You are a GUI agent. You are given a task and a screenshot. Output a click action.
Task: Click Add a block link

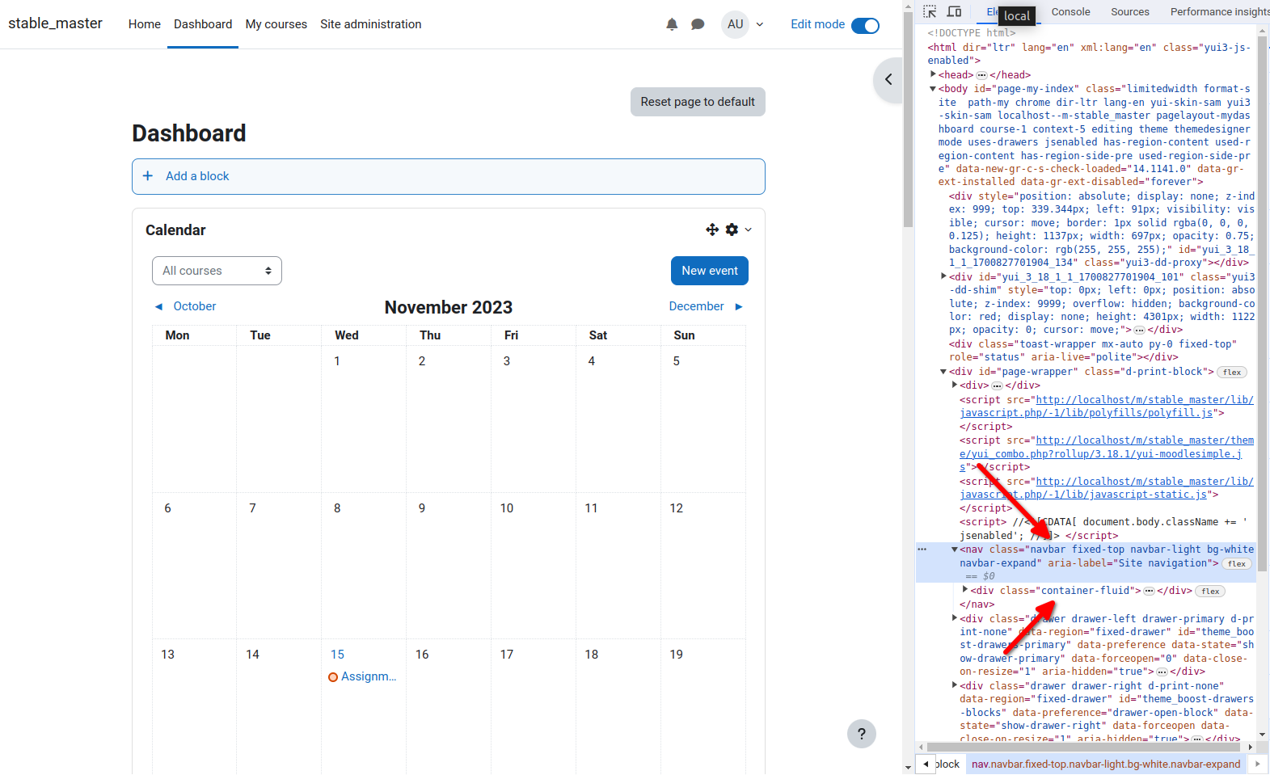197,176
